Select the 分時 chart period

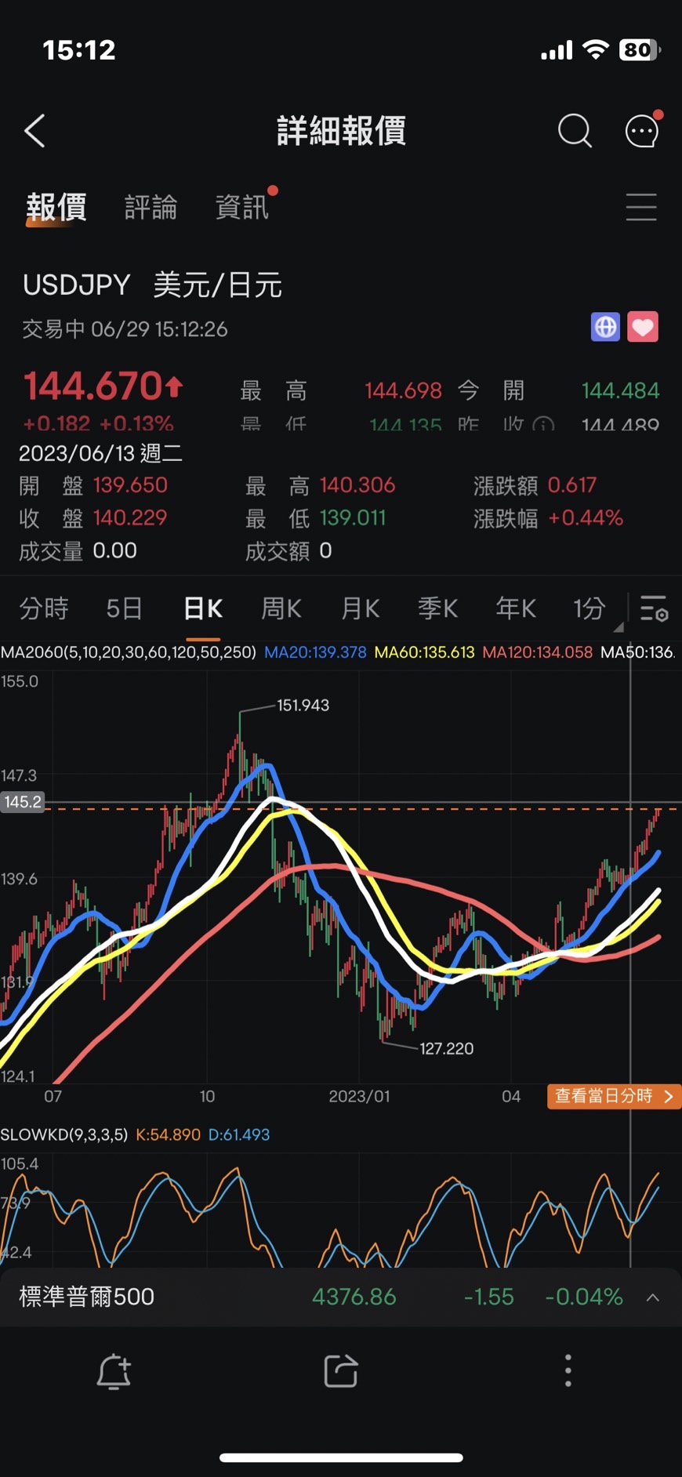point(44,608)
